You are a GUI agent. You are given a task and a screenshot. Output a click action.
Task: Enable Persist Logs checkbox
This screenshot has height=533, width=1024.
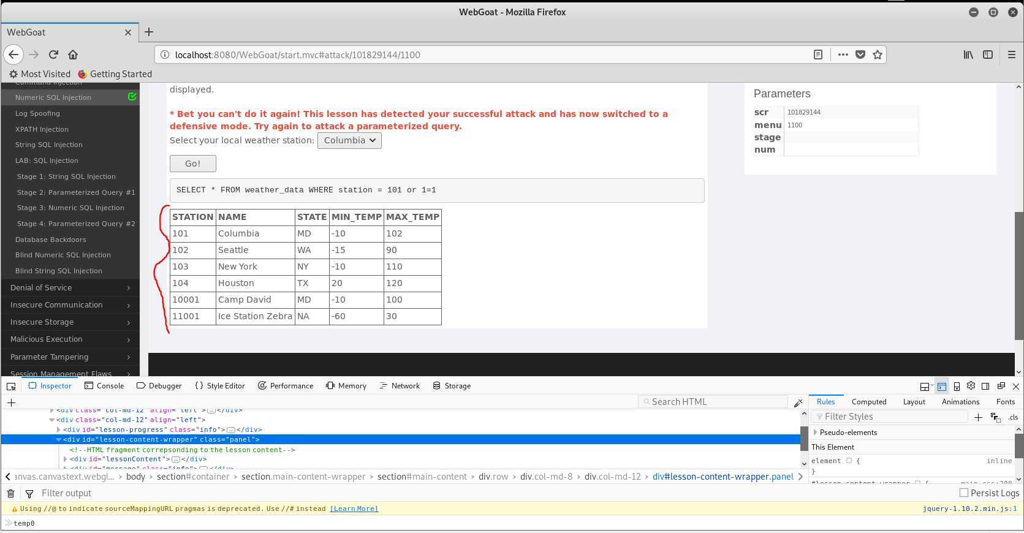(964, 493)
